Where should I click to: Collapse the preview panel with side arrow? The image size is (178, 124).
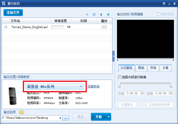(113, 56)
